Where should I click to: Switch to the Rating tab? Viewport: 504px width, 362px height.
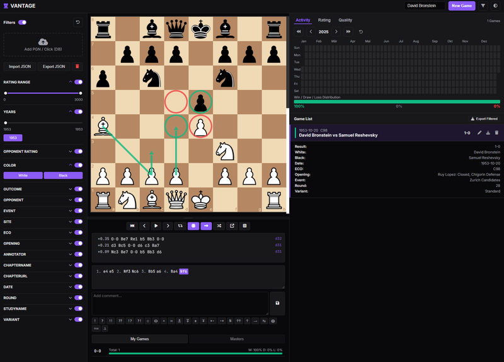pyautogui.click(x=324, y=20)
